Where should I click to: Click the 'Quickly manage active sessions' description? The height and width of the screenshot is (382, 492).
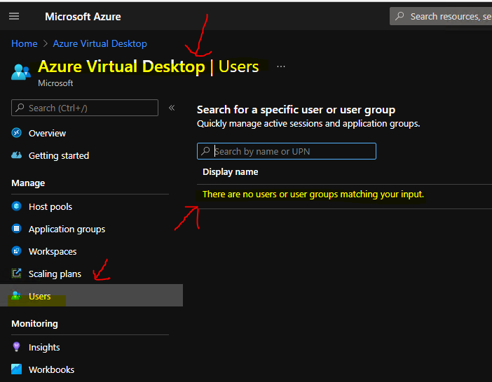308,124
